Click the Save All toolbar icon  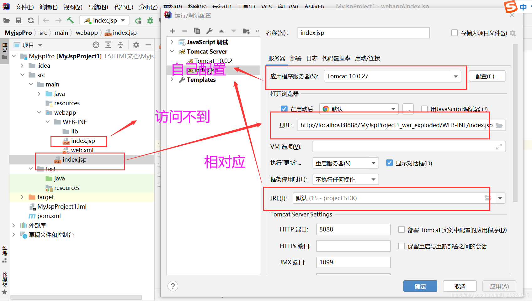(x=19, y=20)
